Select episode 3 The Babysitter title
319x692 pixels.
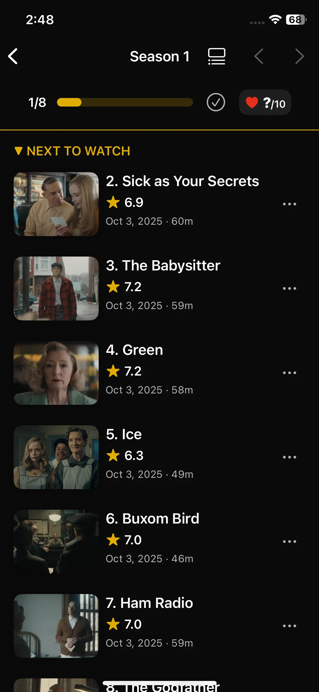(x=163, y=266)
